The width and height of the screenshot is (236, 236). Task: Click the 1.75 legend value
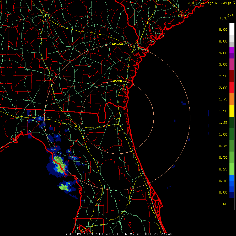point(223,99)
